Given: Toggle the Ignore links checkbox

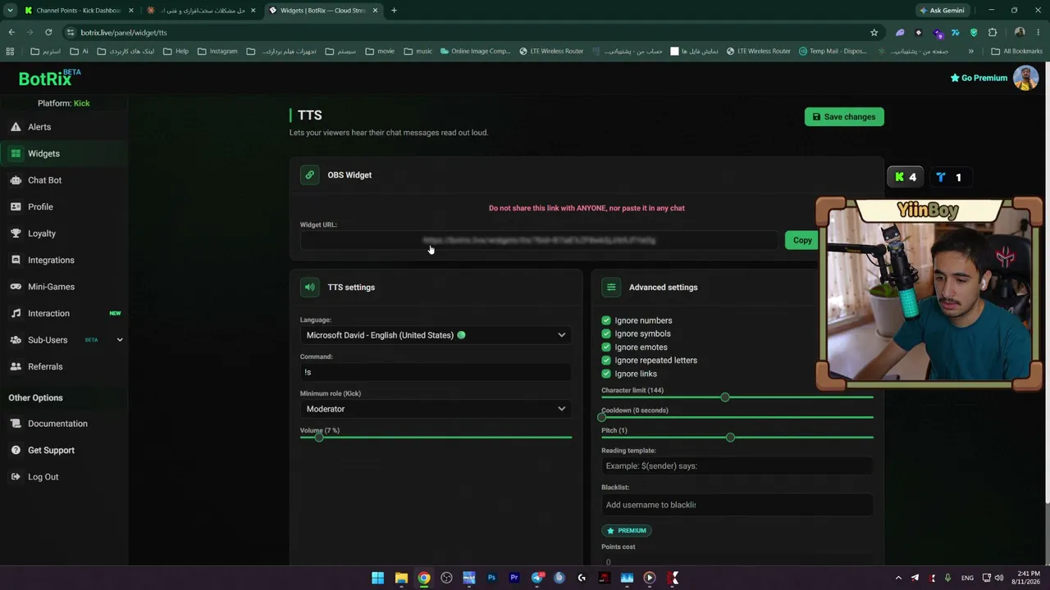Looking at the screenshot, I should point(606,374).
